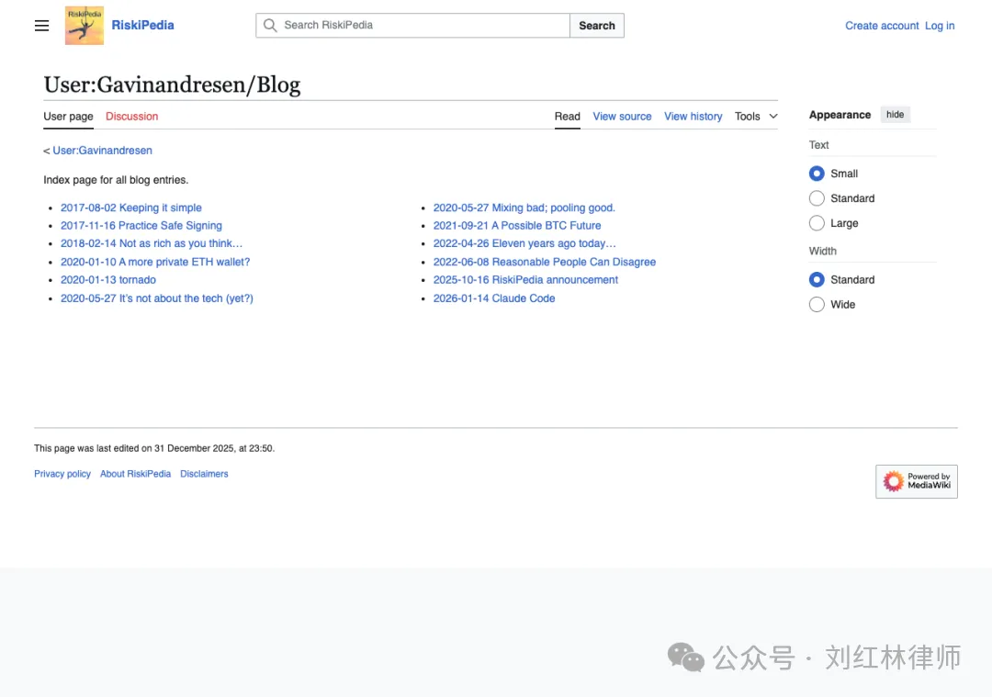Open 2017-08-02 Keeping it simple post
This screenshot has width=992, height=697.
tap(131, 208)
